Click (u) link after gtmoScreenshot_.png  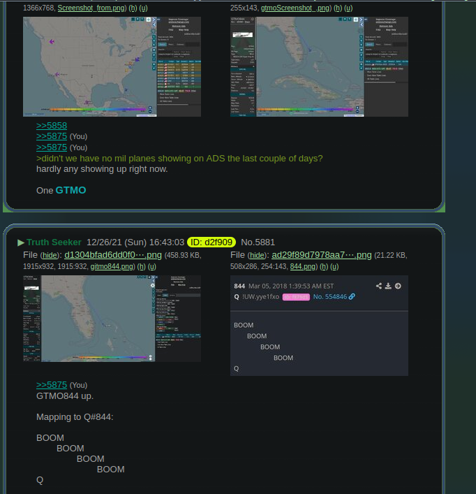[x=348, y=8]
